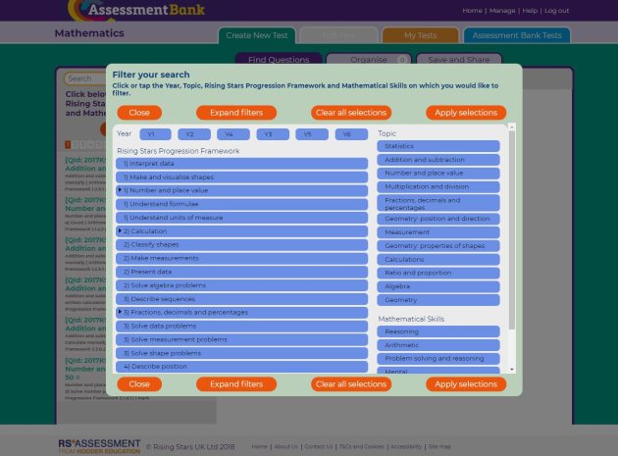Switch to Find Questions tab
This screenshot has width=618, height=456.
279,59
